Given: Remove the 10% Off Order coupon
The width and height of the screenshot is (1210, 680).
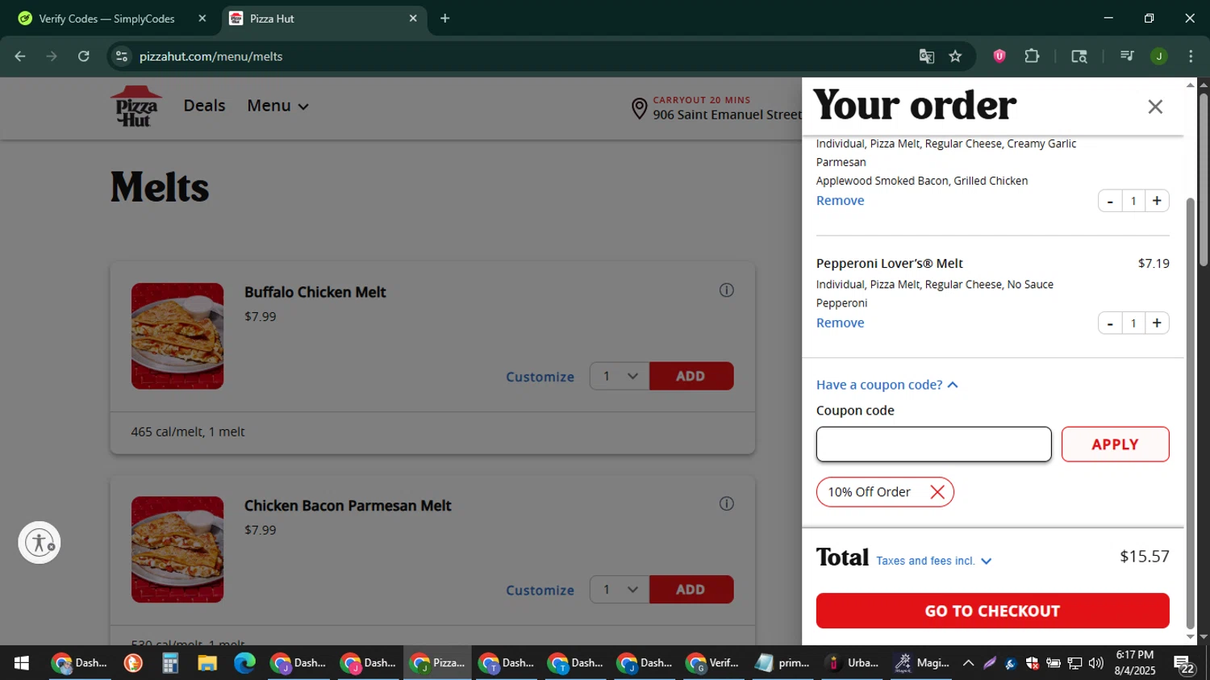Looking at the screenshot, I should point(937,492).
